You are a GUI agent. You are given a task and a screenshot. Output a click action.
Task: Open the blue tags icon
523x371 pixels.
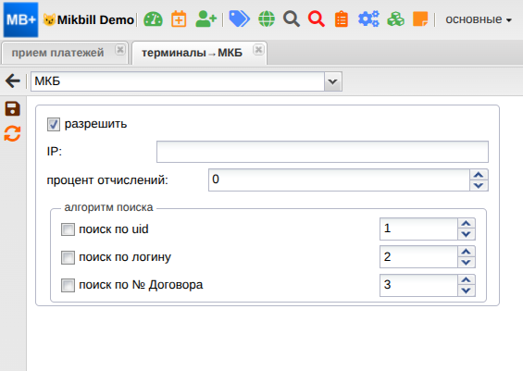coord(239,19)
